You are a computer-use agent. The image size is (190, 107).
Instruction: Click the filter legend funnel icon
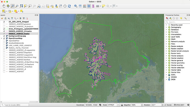click(x=12, y=18)
